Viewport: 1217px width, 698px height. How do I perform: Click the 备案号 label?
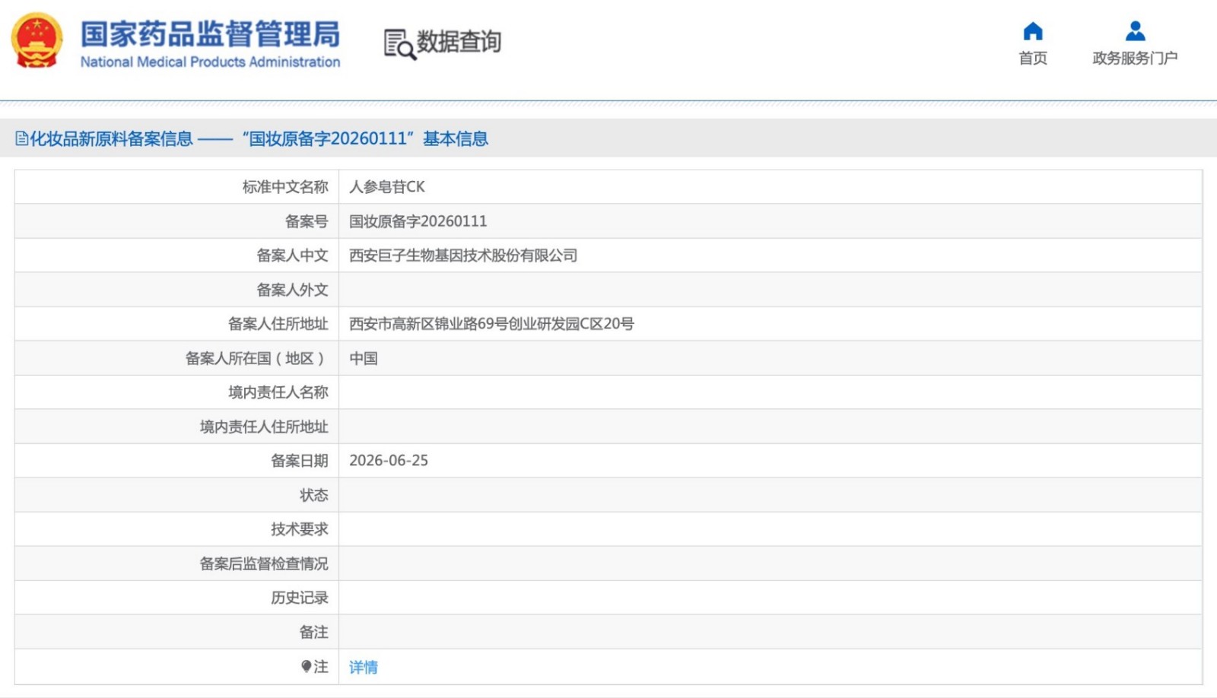[x=307, y=221]
